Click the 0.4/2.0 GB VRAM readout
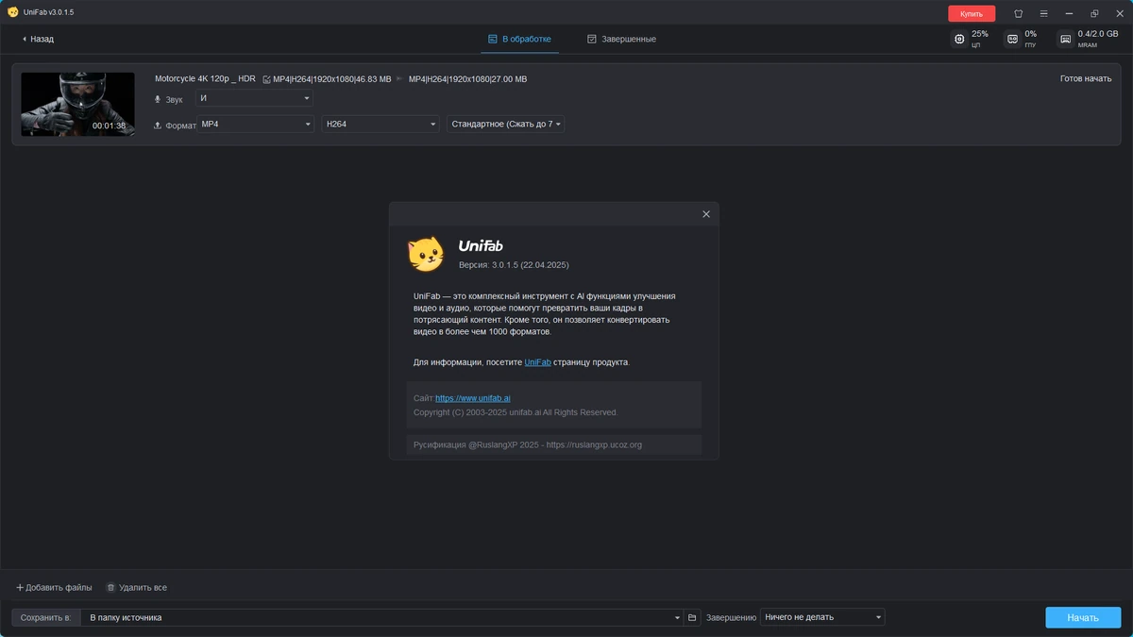1133x637 pixels. (x=1098, y=39)
